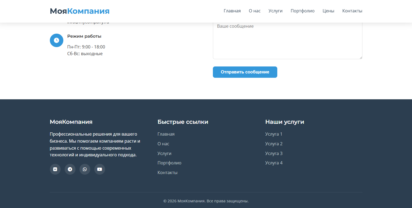
Task: Open the VK social media icon
Action: pos(55,169)
